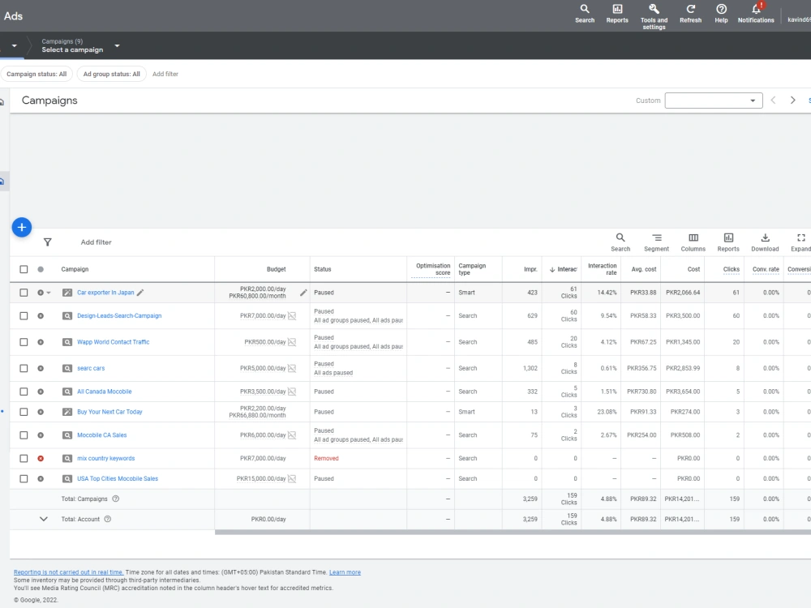Open the Custom date range dropdown

[x=713, y=101]
